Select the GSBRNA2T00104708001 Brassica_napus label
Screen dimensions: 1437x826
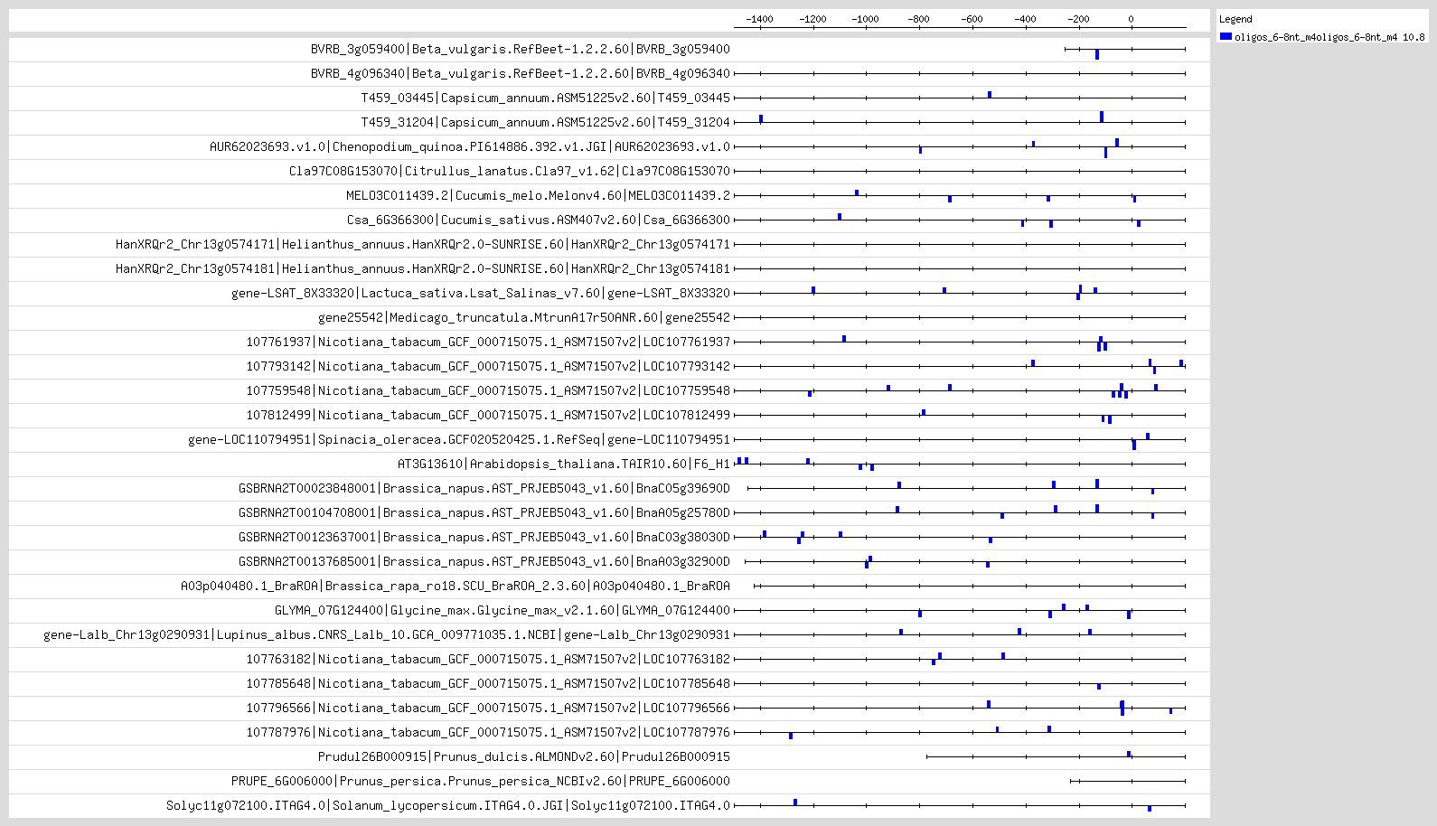tap(484, 512)
